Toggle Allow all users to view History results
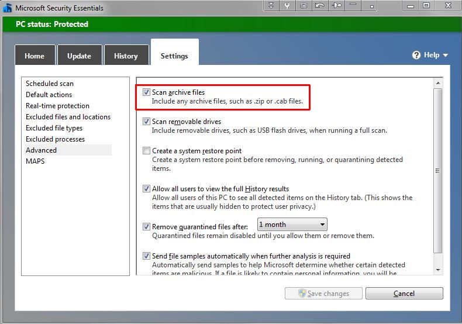This screenshot has width=462, height=324. pyautogui.click(x=146, y=188)
